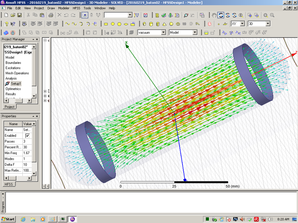This screenshot has width=298, height=223.
Task: Click the Draw rectangle tool
Action: (x=106, y=24)
